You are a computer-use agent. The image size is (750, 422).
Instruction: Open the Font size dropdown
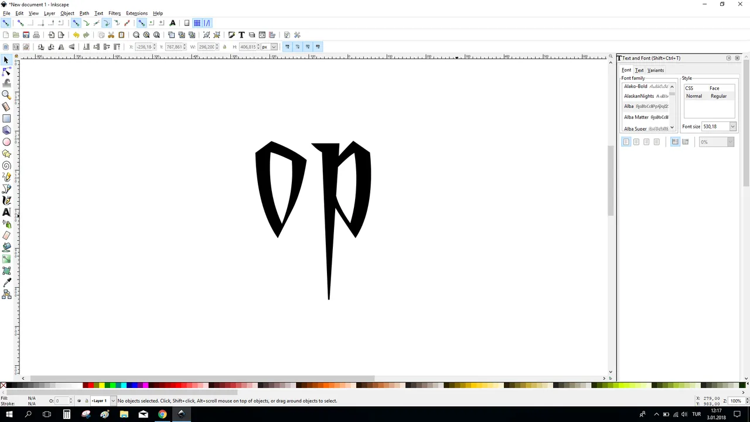point(732,127)
